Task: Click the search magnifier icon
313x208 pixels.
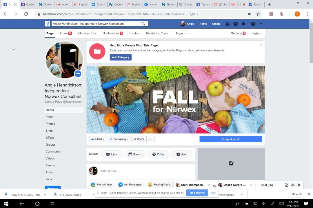Action: click(143, 23)
